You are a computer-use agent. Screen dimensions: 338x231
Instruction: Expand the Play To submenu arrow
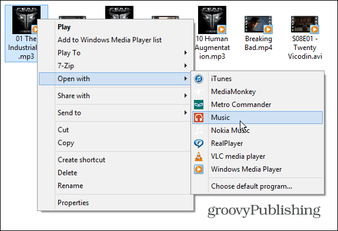click(186, 53)
